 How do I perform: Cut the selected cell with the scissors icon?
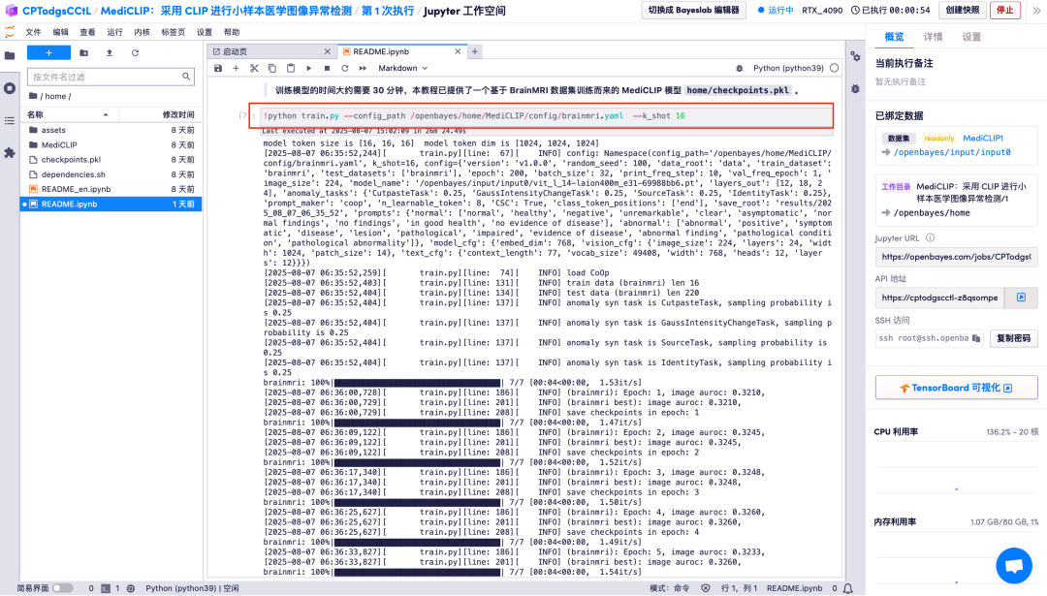coord(254,68)
